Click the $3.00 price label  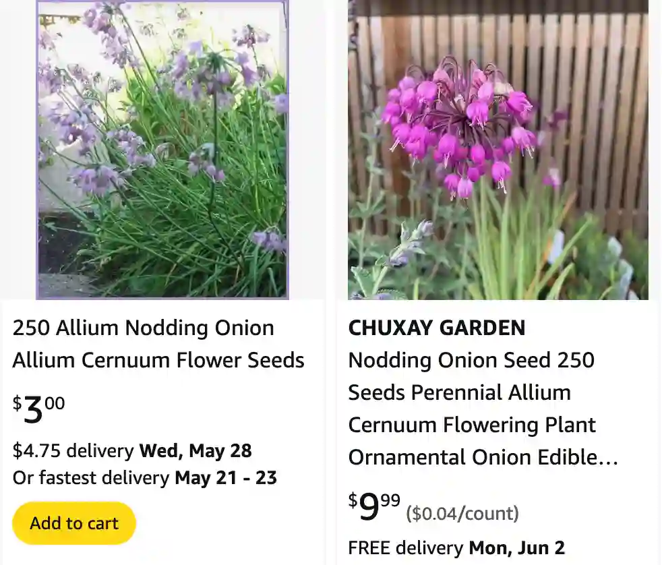coord(38,408)
